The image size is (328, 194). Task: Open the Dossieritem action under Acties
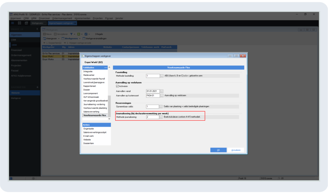pos(89,144)
